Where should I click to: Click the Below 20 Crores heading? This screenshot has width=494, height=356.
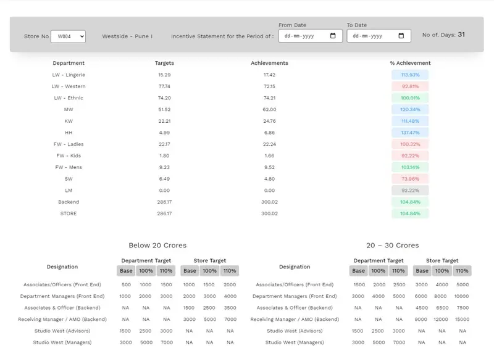157,245
